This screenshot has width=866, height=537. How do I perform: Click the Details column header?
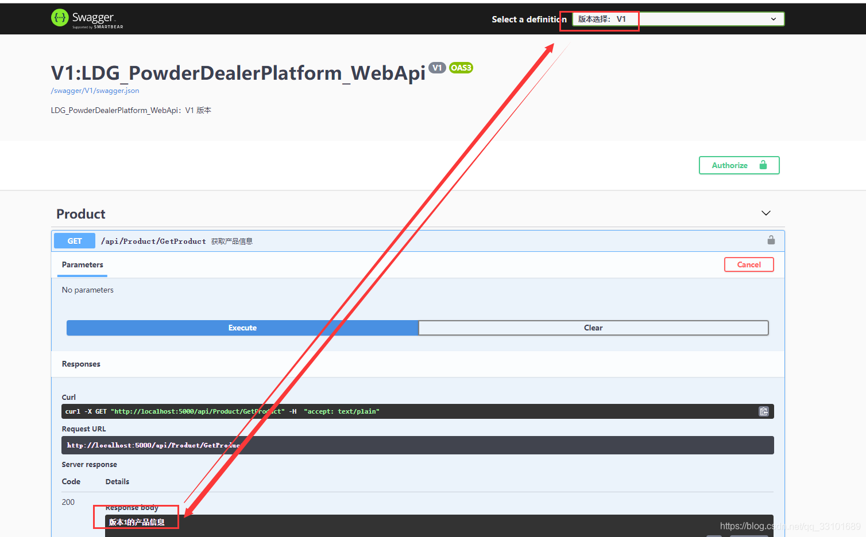(x=117, y=481)
